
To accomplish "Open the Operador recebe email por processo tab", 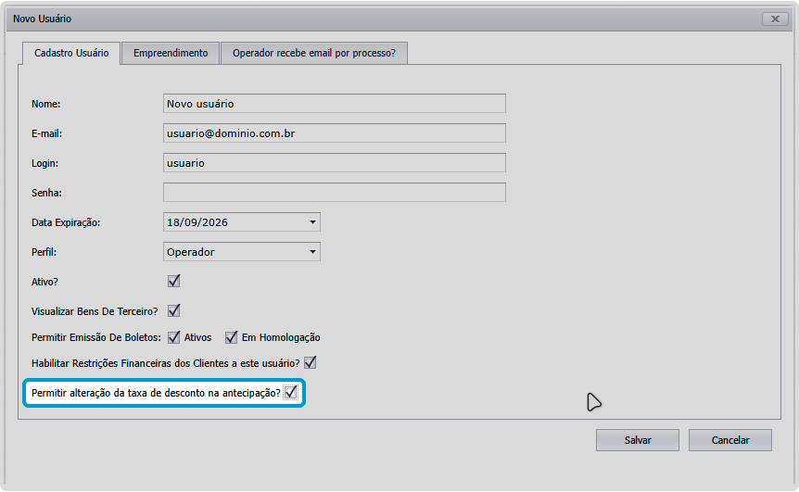I will (x=314, y=54).
